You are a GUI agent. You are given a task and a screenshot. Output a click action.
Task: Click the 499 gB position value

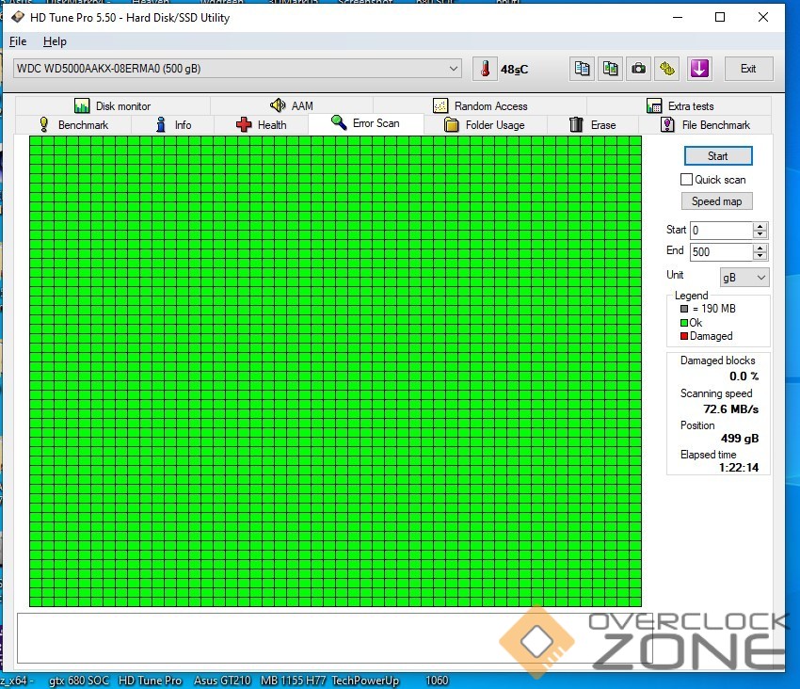(x=740, y=439)
